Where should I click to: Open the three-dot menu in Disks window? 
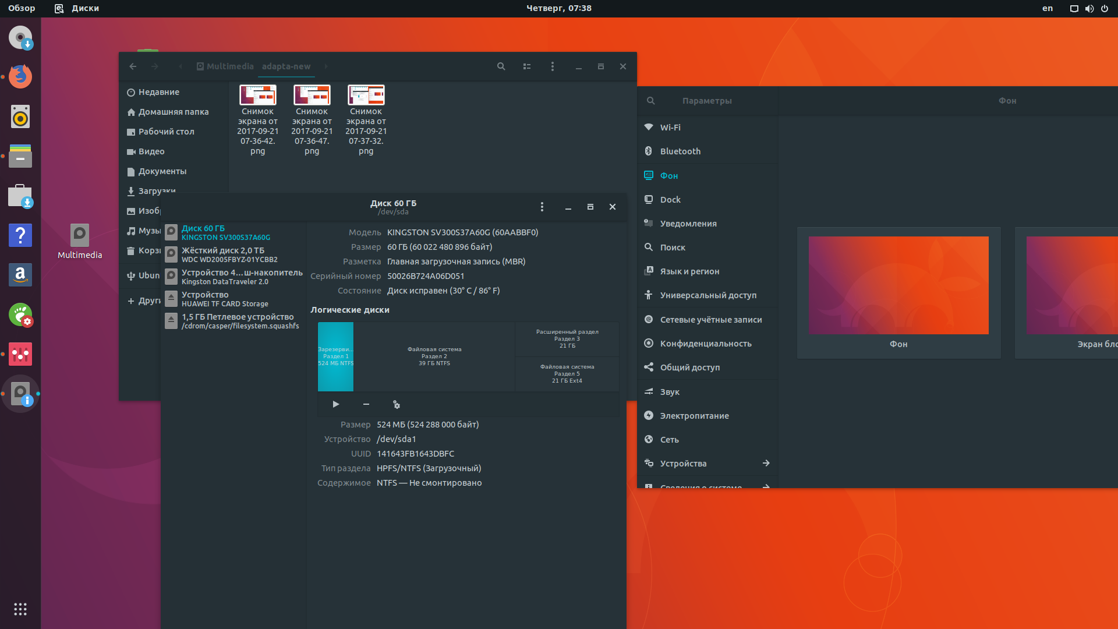[542, 207]
